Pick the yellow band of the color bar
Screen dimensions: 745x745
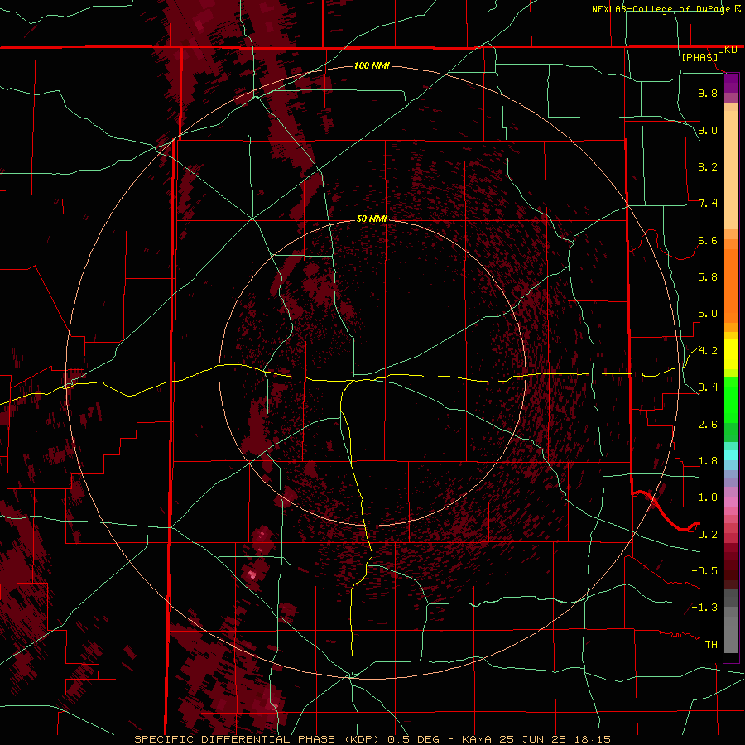coord(731,354)
